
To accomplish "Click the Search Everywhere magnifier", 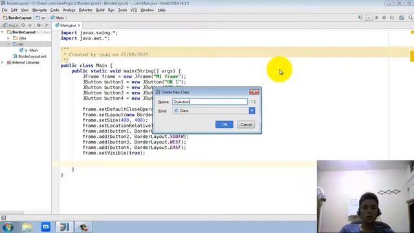I will (410, 17).
